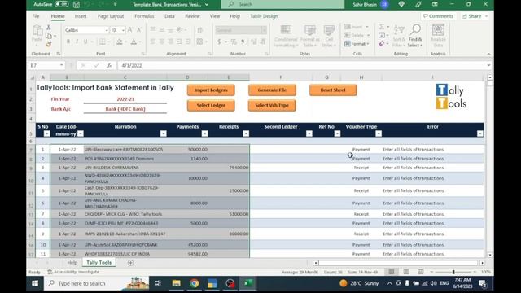The height and width of the screenshot is (293, 521).
Task: Toggle Underline formatting
Action: (85, 42)
